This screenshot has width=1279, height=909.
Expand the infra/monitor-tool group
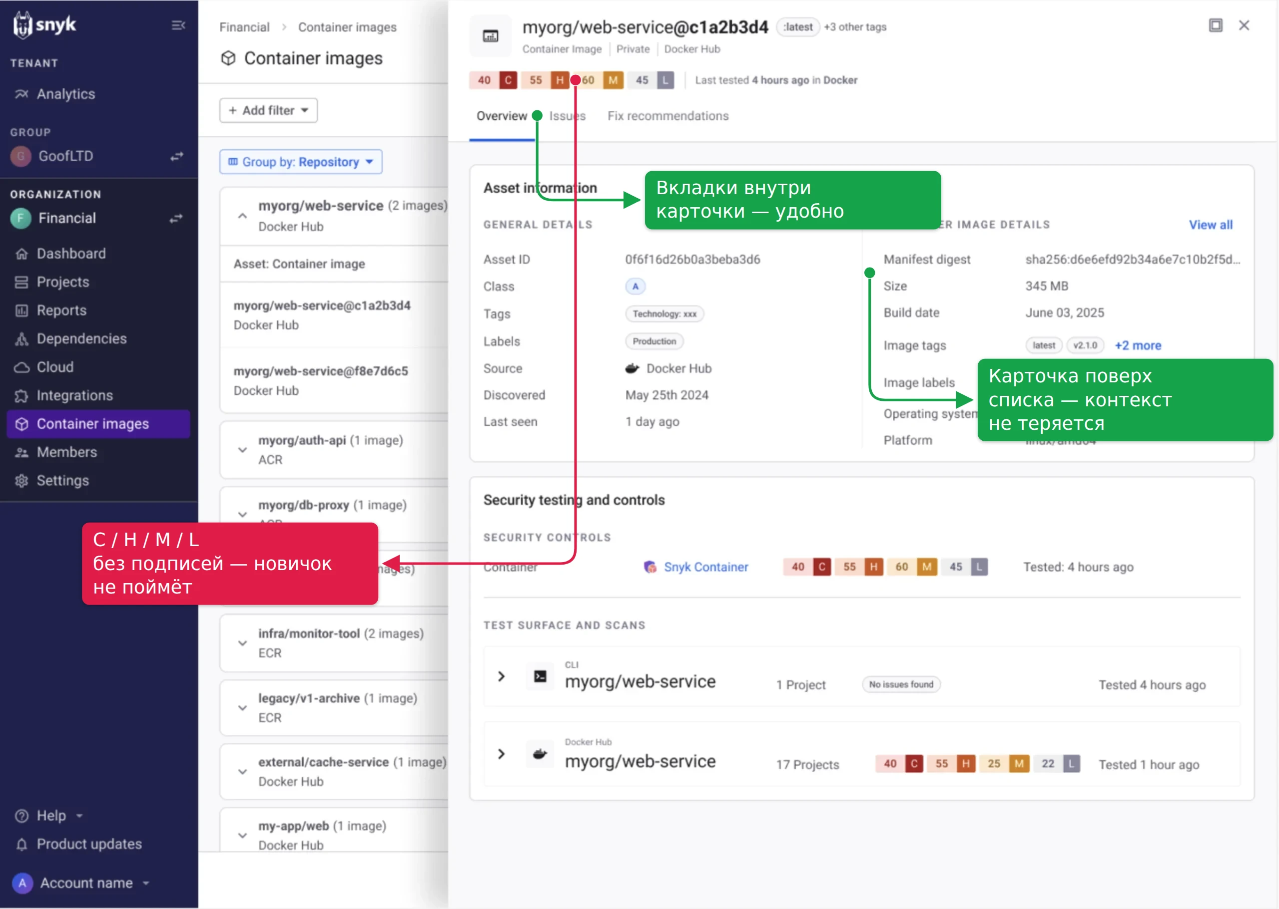pyautogui.click(x=242, y=643)
